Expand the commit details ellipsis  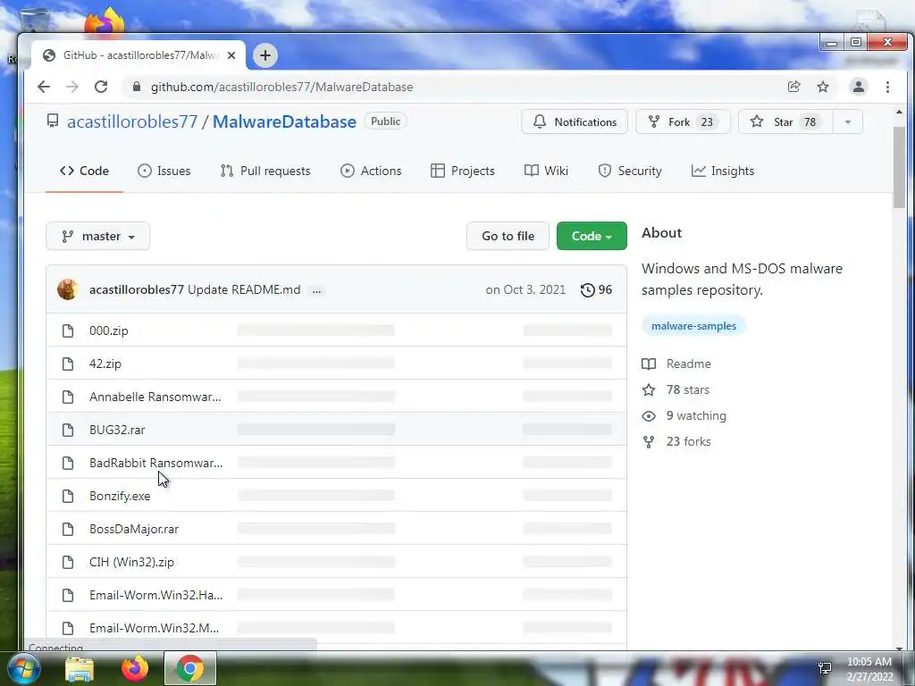316,290
